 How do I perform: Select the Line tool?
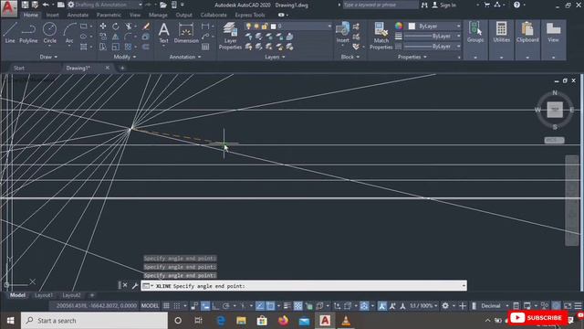click(10, 33)
